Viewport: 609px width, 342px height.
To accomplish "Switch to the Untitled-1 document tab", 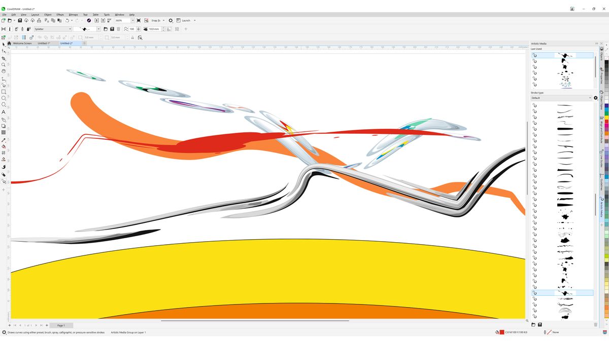I will [x=44, y=44].
